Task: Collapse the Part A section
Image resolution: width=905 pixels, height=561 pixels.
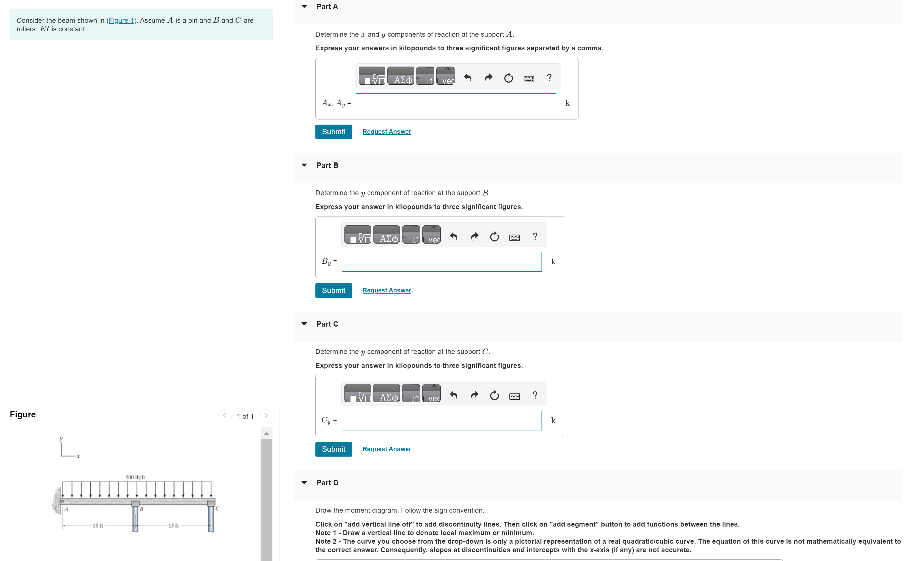Action: pyautogui.click(x=304, y=6)
